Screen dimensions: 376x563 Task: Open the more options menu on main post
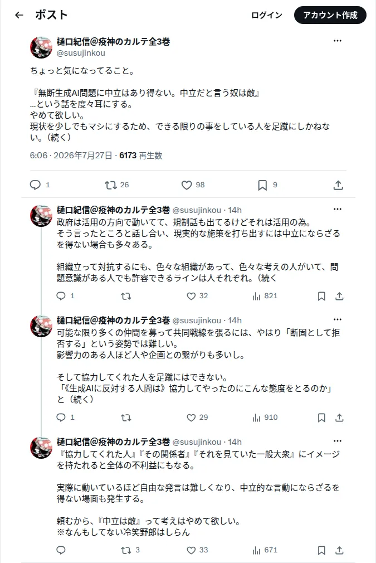(x=338, y=41)
